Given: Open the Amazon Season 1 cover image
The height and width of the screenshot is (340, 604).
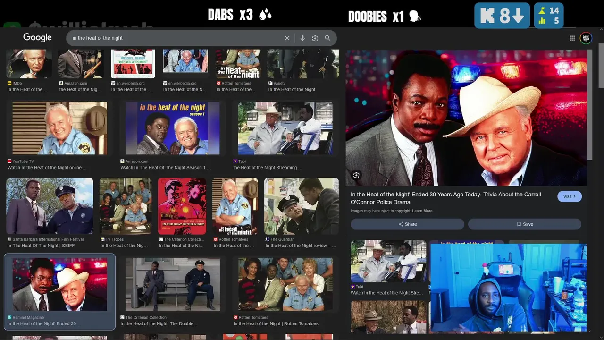Looking at the screenshot, I should [x=173, y=128].
